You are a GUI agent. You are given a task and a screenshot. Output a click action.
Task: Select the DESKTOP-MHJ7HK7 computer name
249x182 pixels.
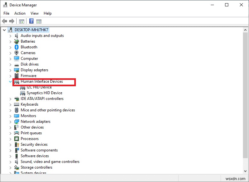tap(32, 30)
